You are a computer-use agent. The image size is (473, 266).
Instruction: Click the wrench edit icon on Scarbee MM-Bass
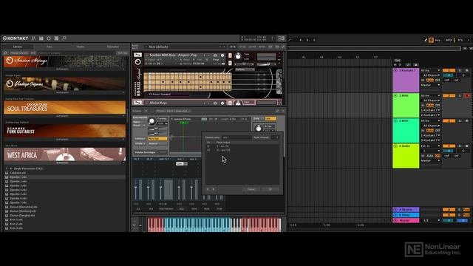point(138,55)
